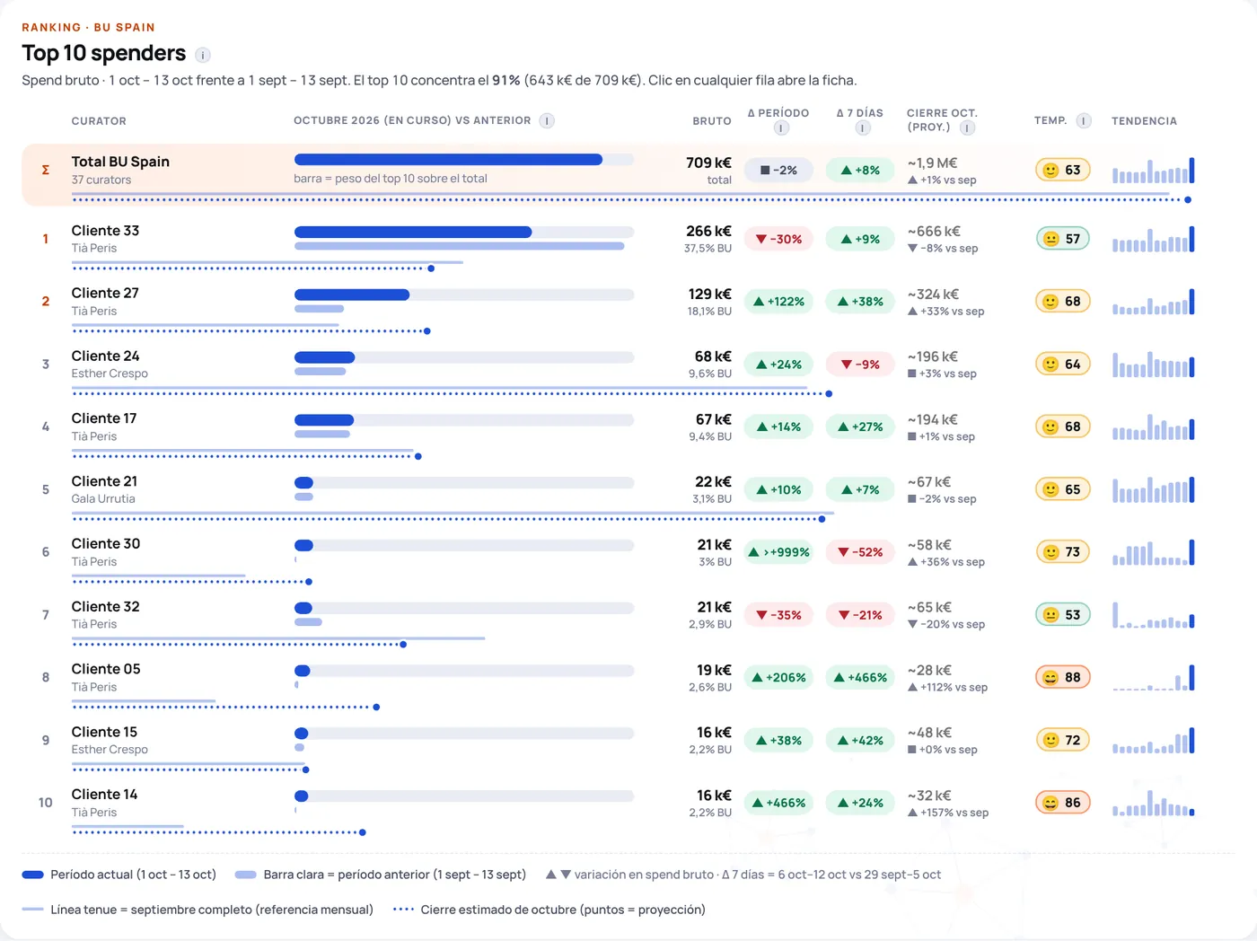Click the CURATOR column header
The width and height of the screenshot is (1257, 941).
click(99, 121)
